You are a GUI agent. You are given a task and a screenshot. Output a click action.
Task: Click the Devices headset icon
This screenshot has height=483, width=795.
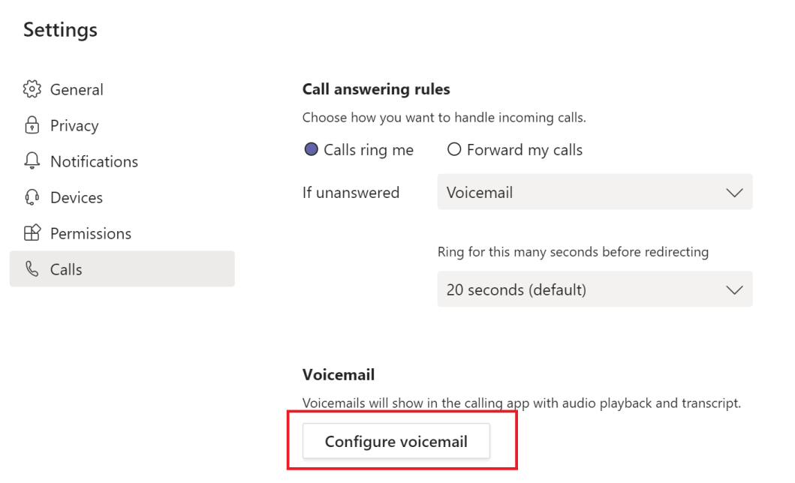click(32, 197)
